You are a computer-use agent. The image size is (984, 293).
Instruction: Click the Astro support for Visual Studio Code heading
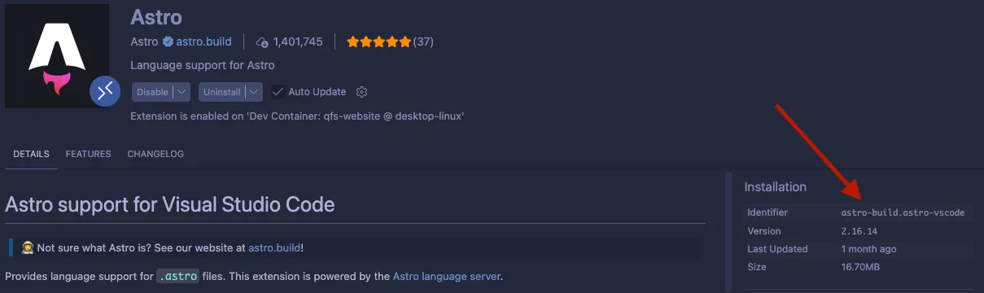tap(170, 203)
